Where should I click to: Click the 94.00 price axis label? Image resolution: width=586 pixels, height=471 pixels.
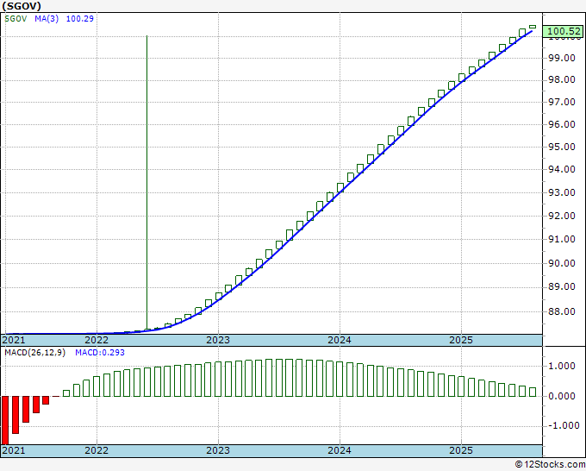tap(562, 169)
